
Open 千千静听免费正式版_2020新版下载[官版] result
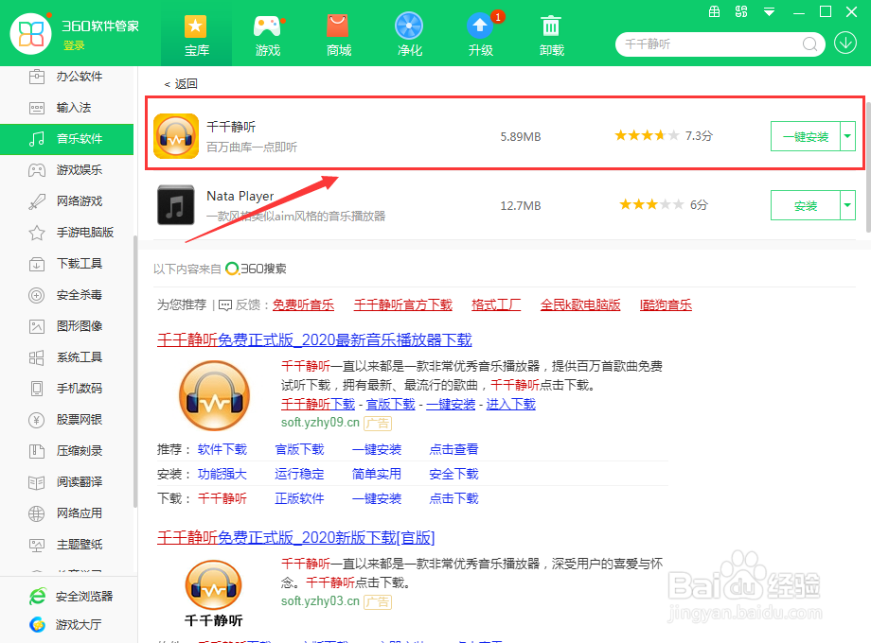(296, 537)
